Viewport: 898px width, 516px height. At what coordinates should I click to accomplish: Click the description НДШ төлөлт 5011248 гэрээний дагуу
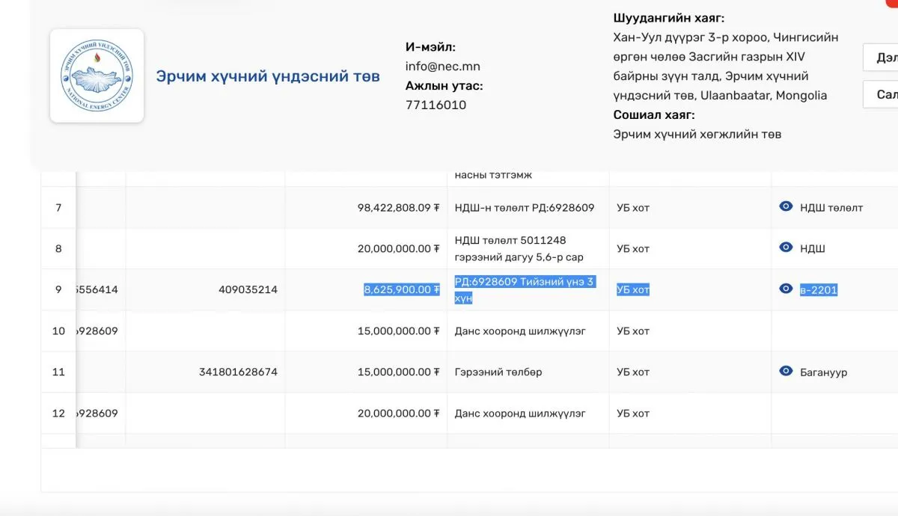(x=519, y=249)
